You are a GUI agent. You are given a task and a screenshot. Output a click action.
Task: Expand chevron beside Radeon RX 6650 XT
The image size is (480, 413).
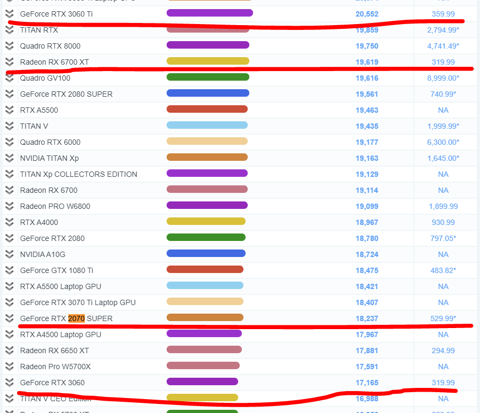point(10,350)
